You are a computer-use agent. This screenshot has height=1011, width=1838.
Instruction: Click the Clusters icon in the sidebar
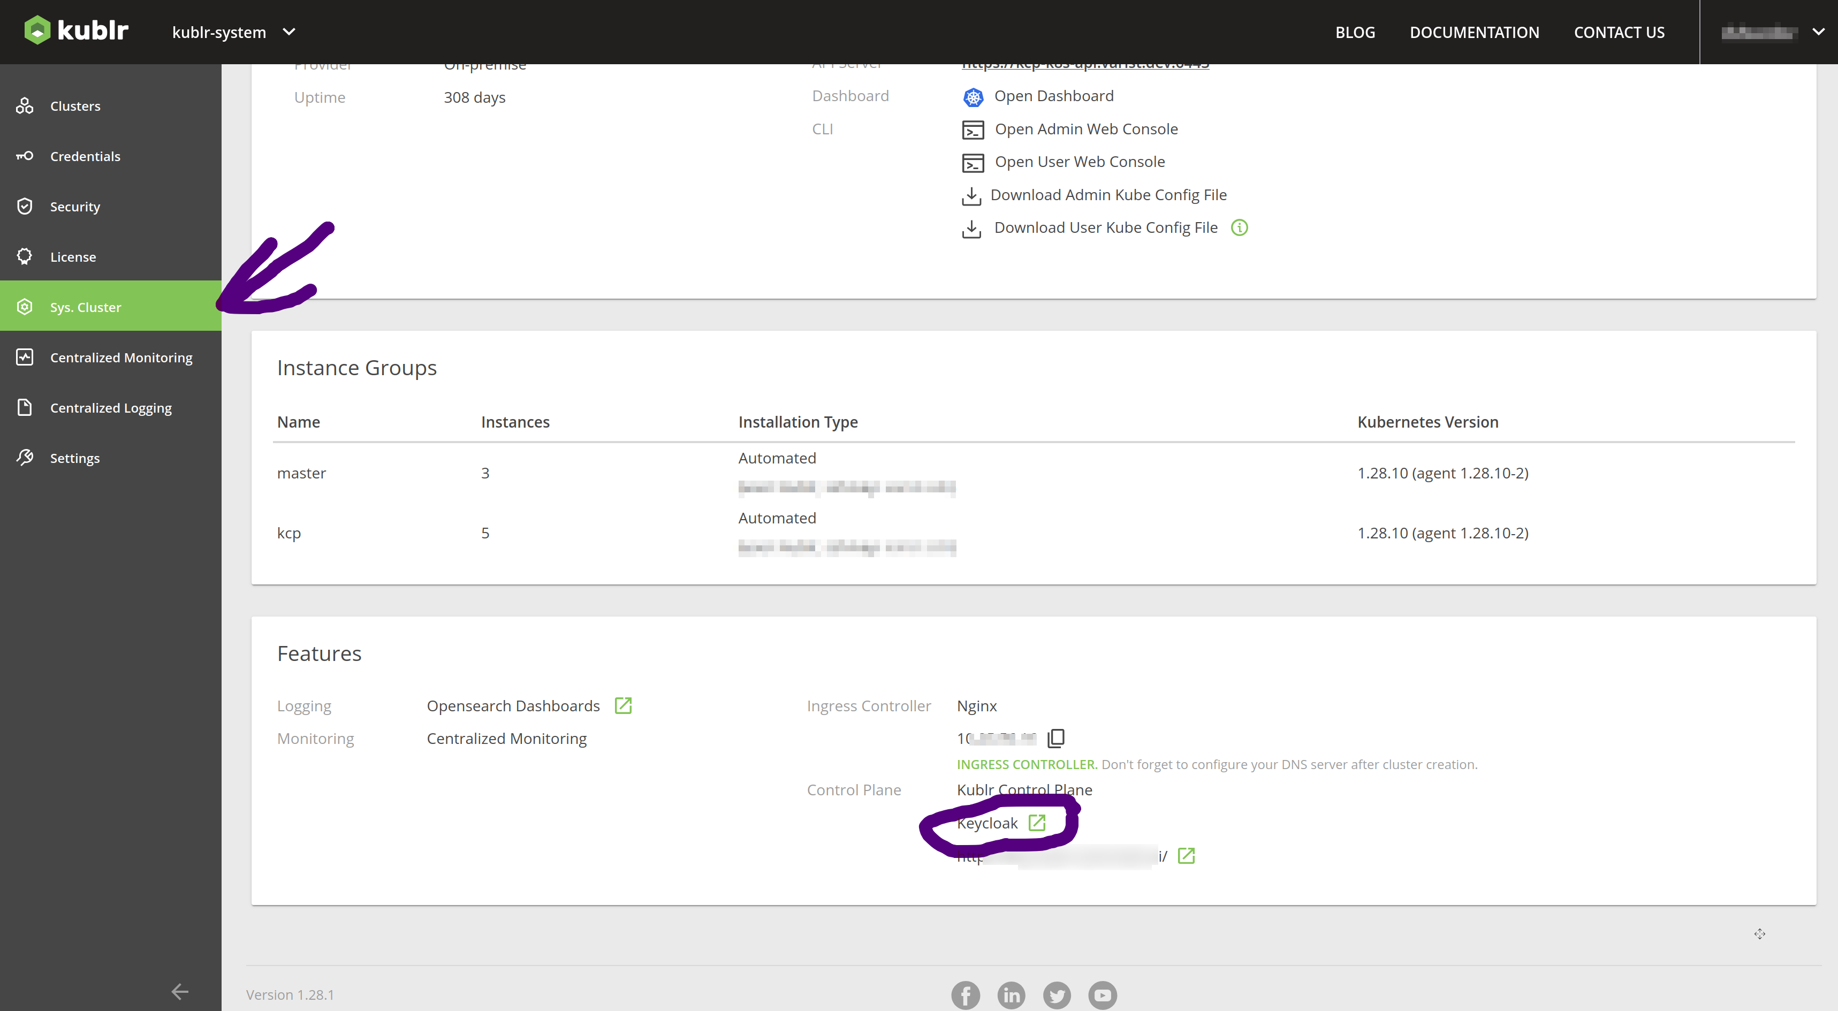pos(25,105)
